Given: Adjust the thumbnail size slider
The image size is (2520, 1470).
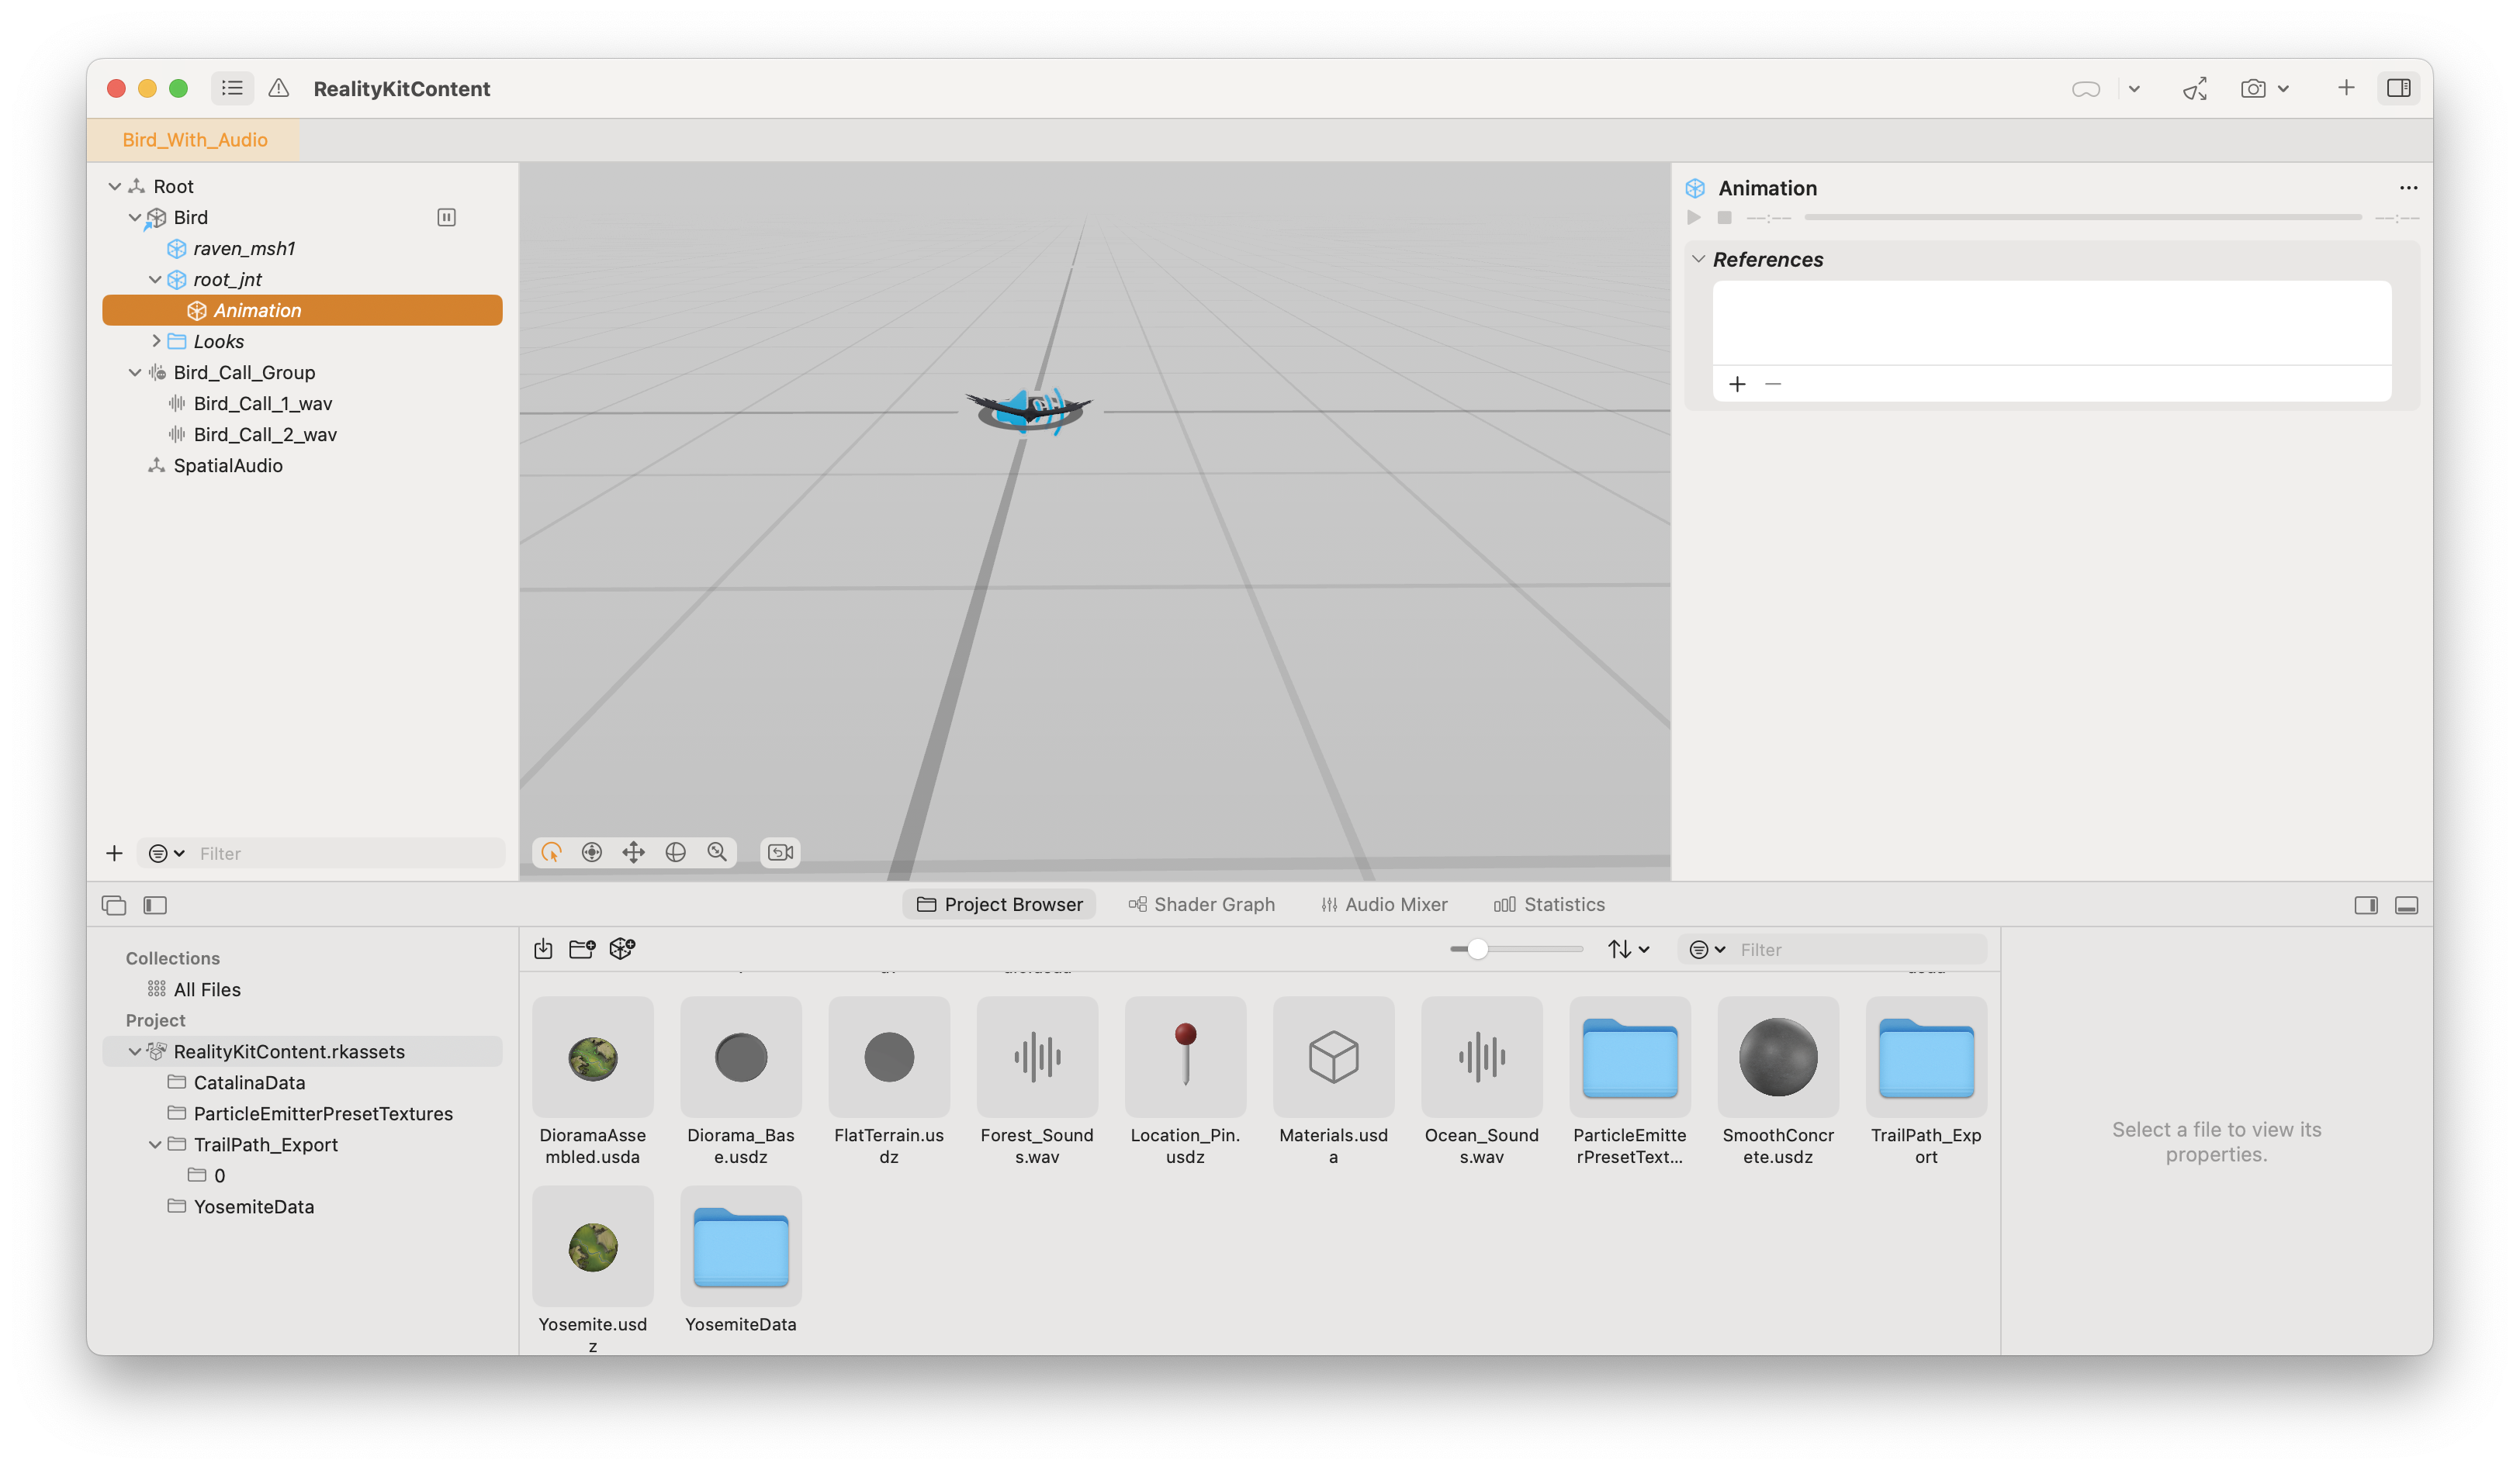Looking at the screenshot, I should click(1477, 949).
